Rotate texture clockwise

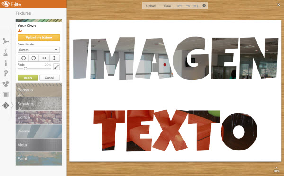tap(34, 58)
